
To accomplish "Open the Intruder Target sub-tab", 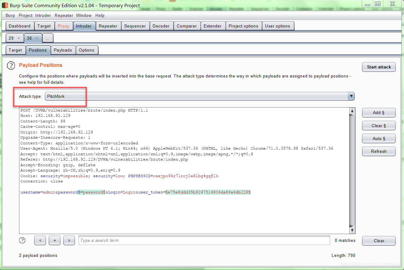I will tap(15, 50).
